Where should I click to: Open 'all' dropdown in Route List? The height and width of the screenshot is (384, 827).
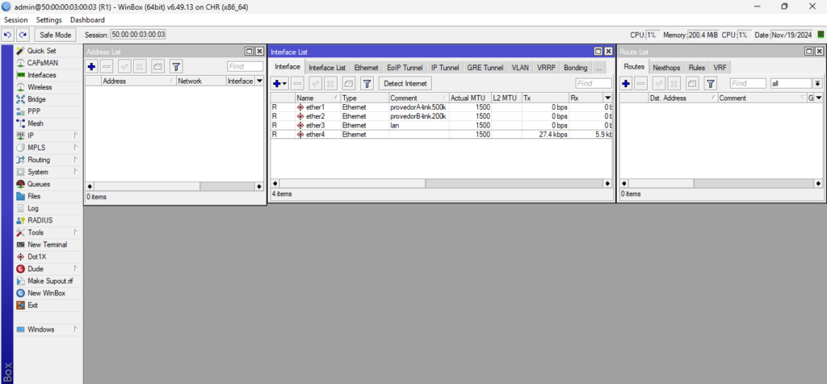click(817, 83)
